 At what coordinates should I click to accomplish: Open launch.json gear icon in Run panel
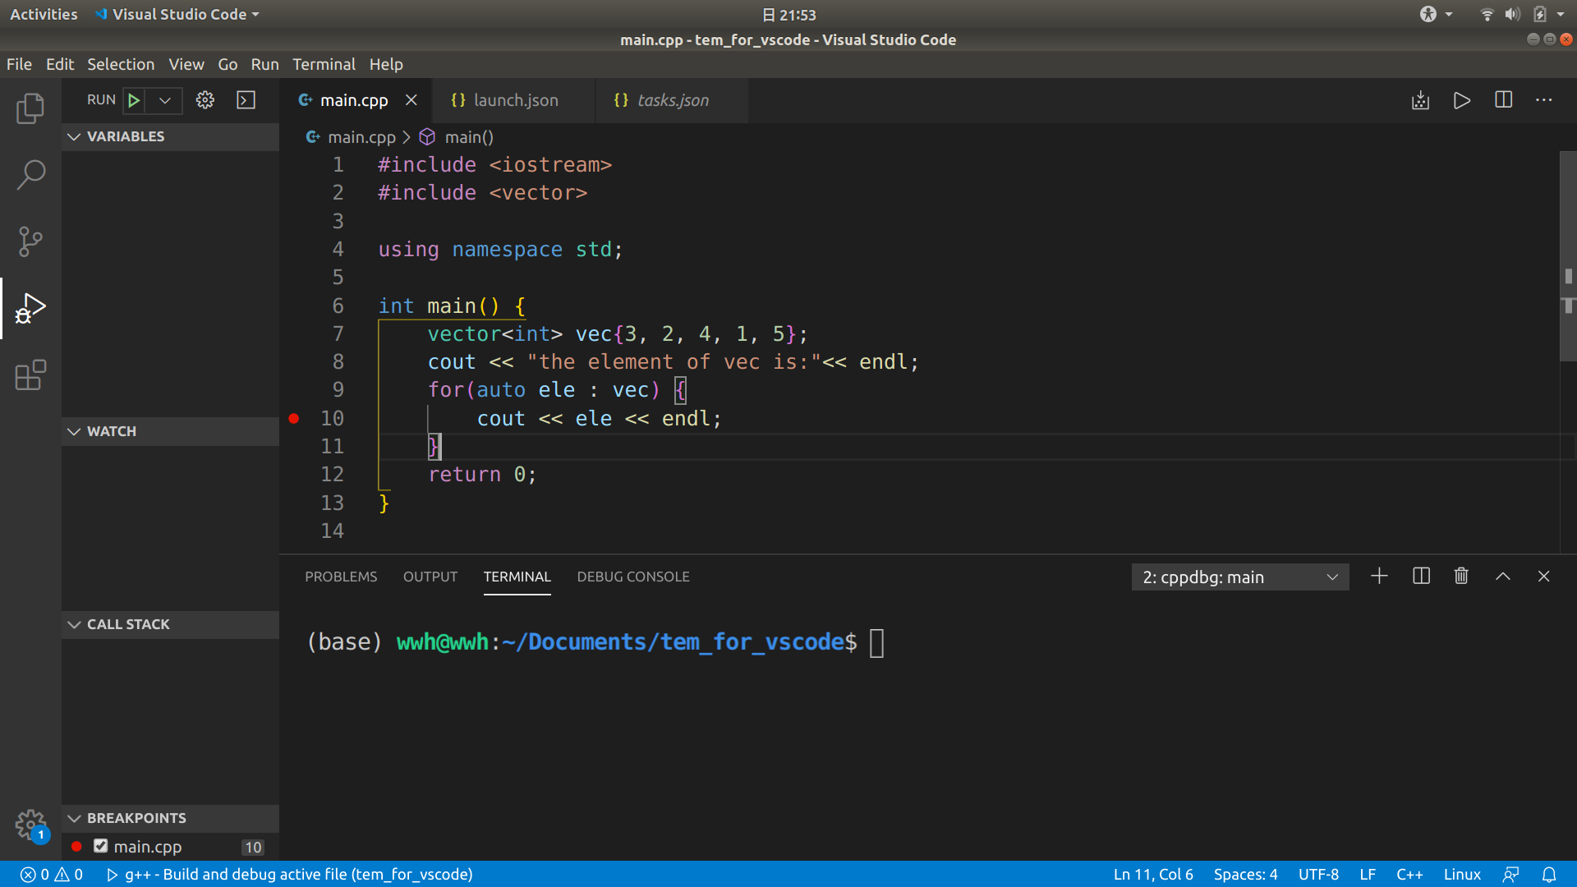(205, 99)
